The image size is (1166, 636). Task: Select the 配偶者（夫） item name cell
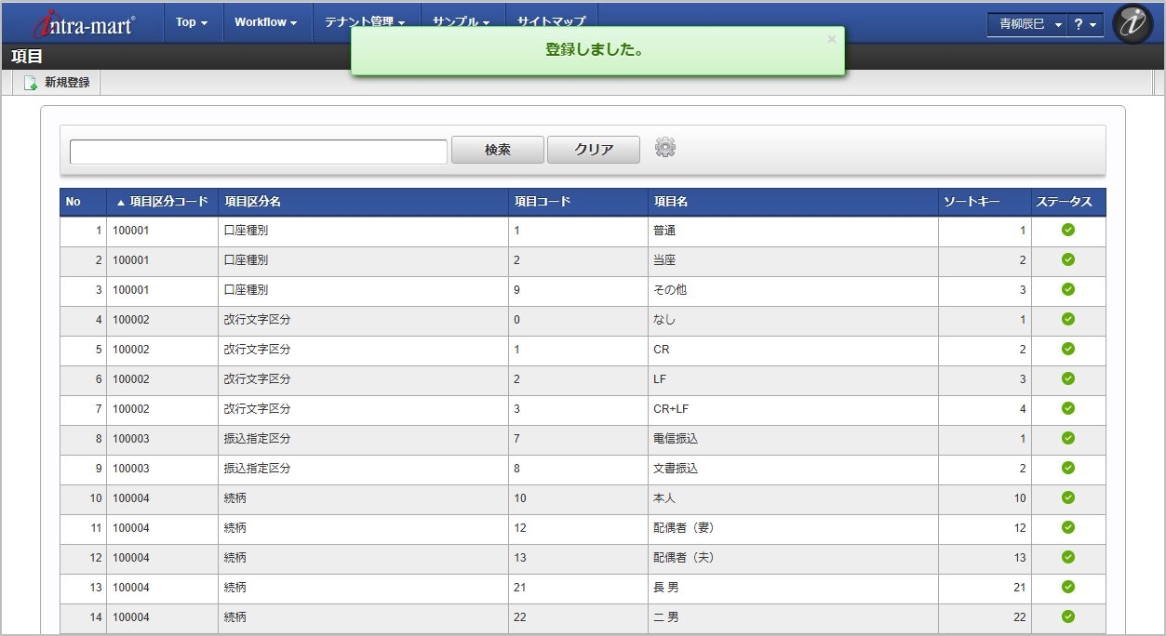pos(794,558)
